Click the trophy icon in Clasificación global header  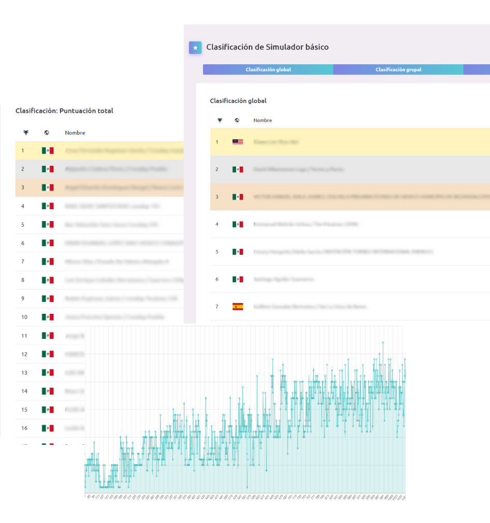[x=220, y=120]
